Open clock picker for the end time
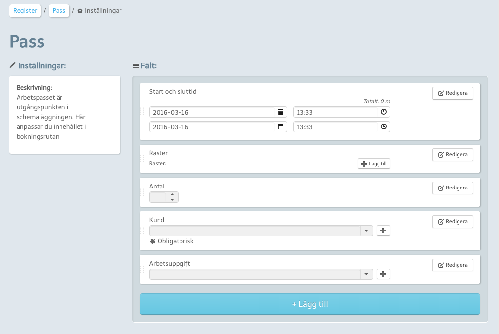Viewport: 499px width, 334px height. 384,127
